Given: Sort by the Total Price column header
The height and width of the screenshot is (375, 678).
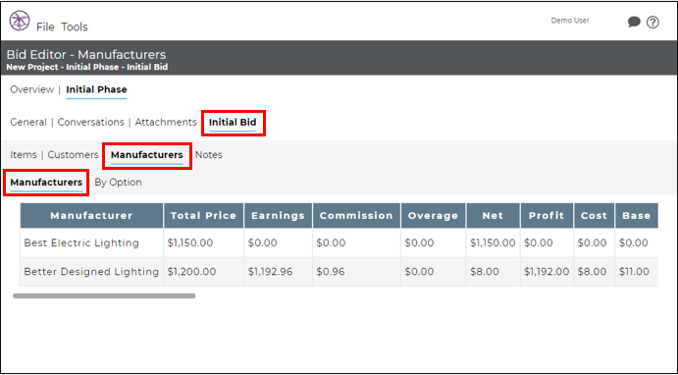Looking at the screenshot, I should tap(204, 215).
